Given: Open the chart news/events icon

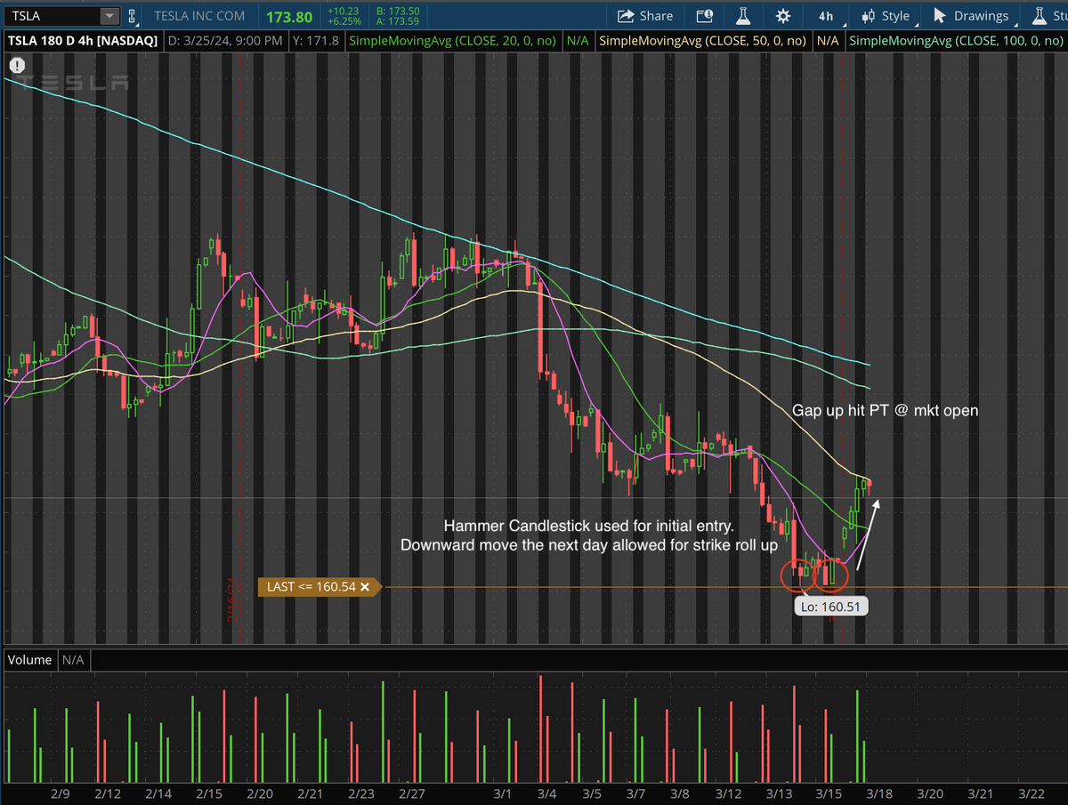Looking at the screenshot, I should tap(705, 16).
